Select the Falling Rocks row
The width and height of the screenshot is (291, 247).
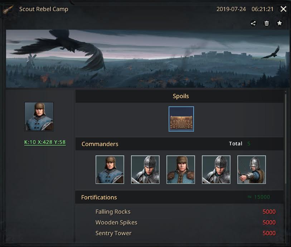point(185,212)
